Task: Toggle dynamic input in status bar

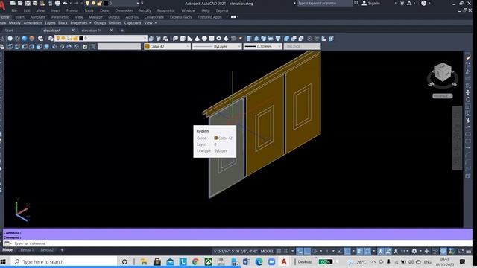Action: coord(300,252)
